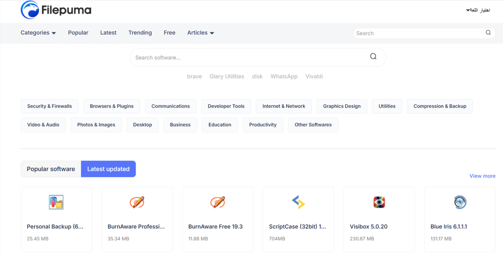
Task: Select the Latest updated tab
Action: 109,169
